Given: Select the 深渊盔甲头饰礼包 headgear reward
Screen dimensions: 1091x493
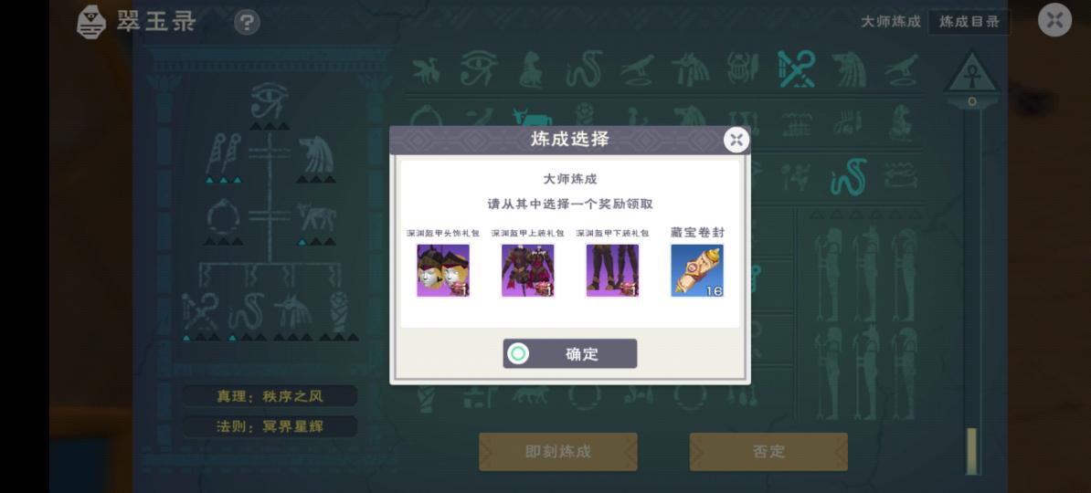Looking at the screenshot, I should pyautogui.click(x=443, y=270).
